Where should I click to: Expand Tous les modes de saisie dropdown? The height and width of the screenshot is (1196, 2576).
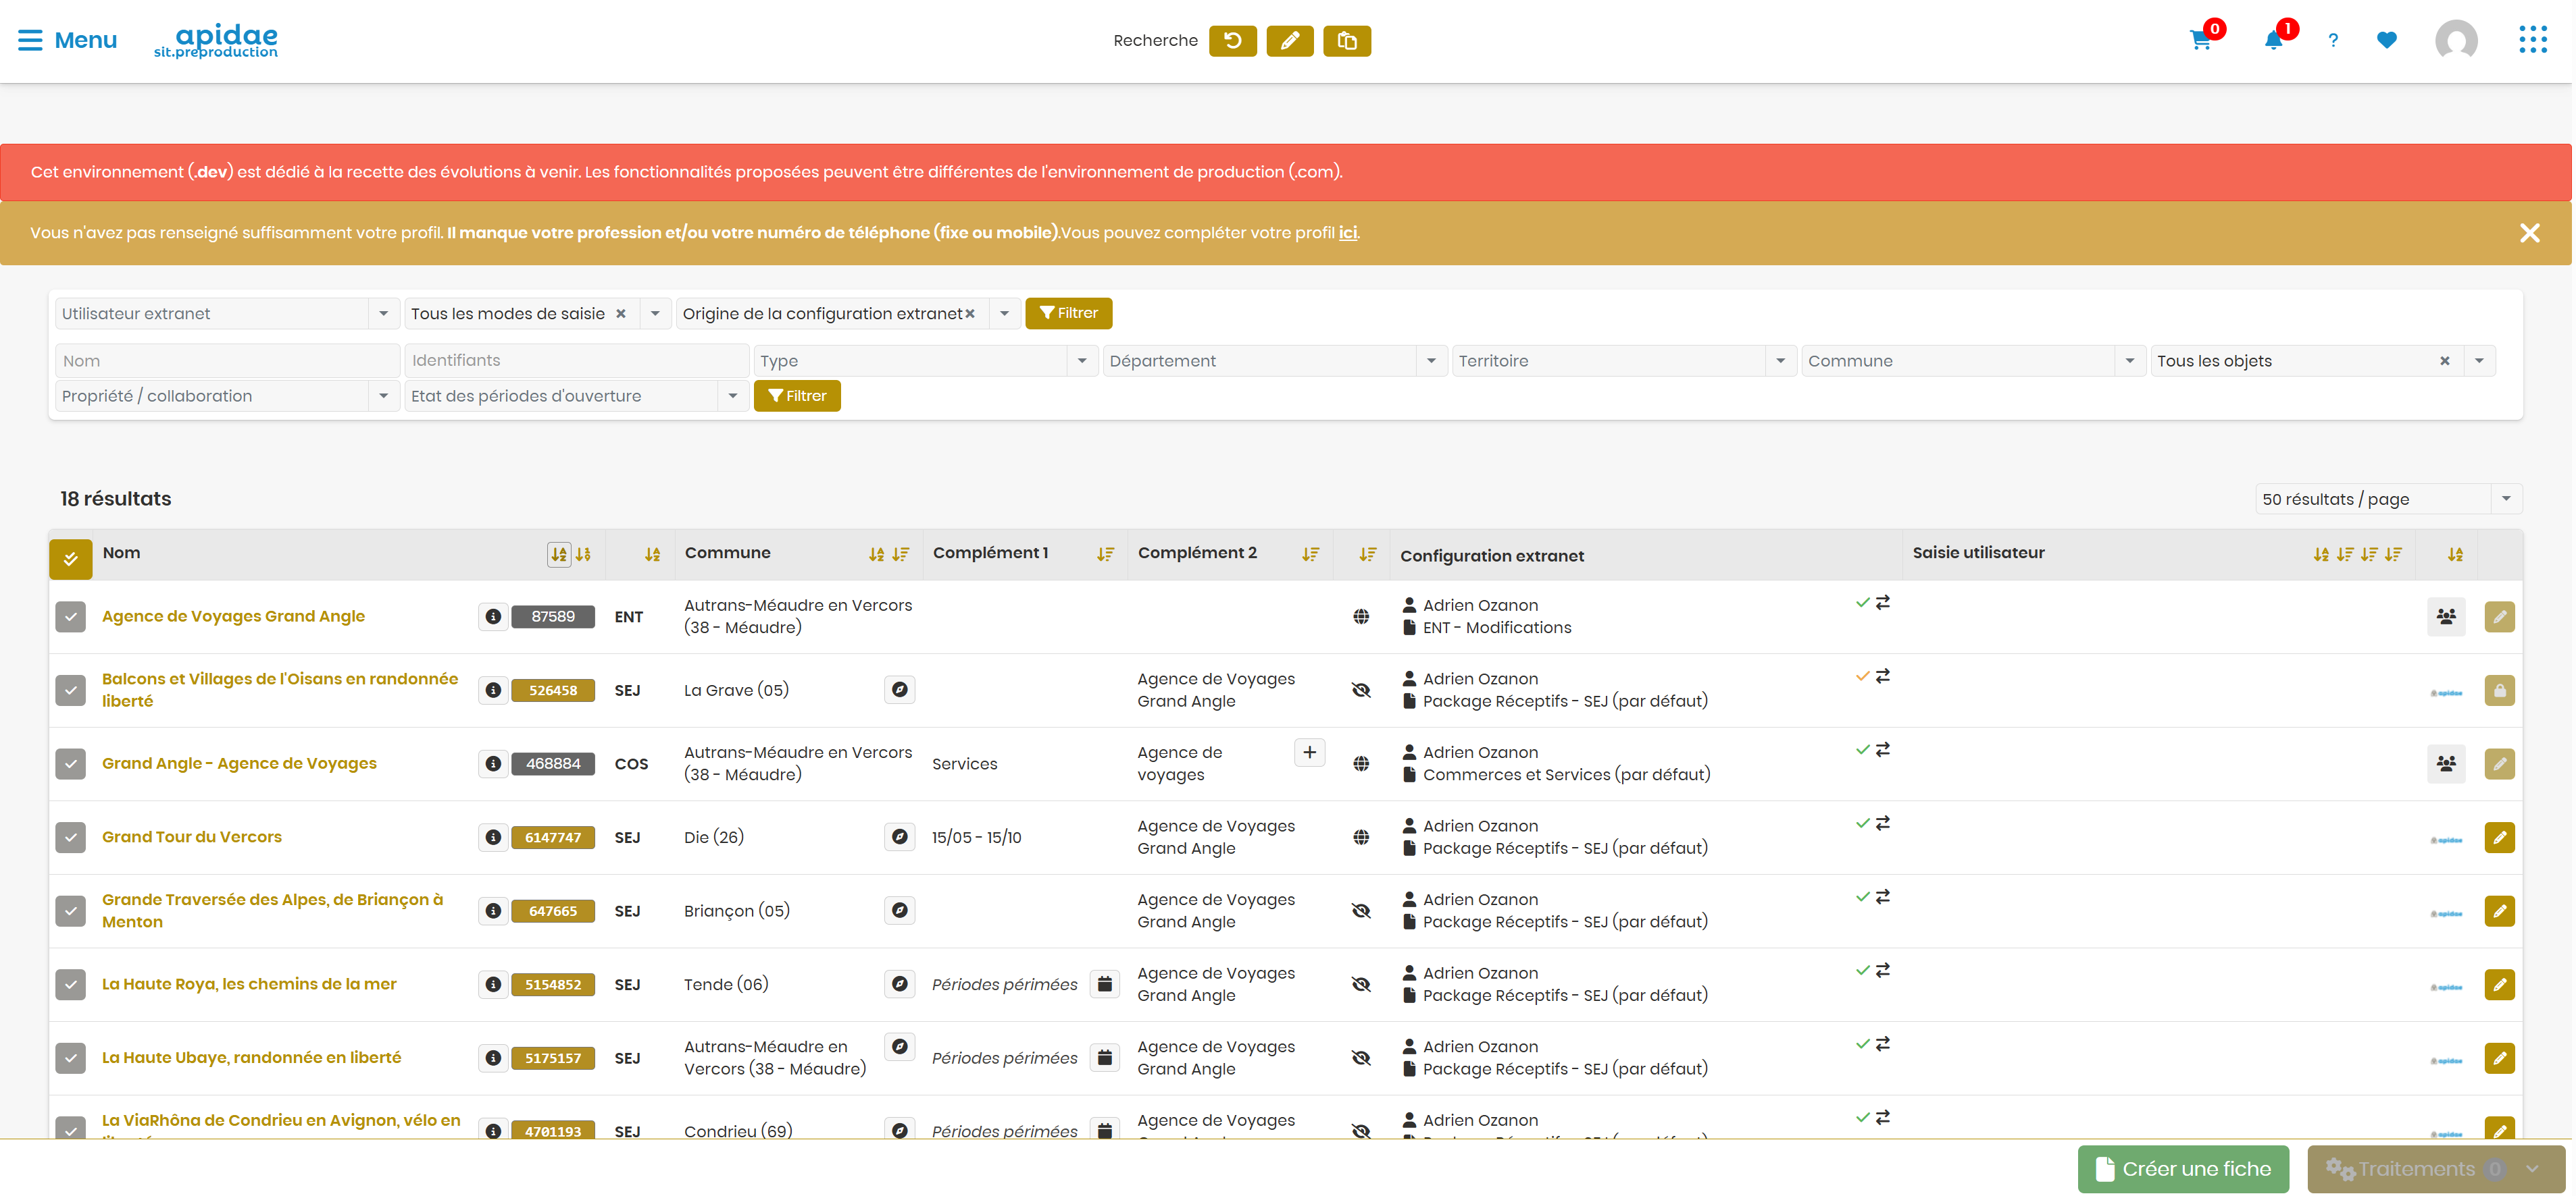point(655,314)
